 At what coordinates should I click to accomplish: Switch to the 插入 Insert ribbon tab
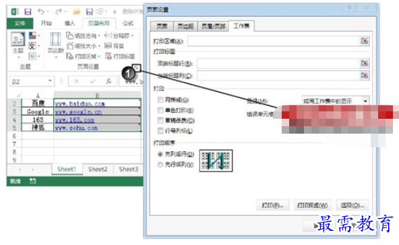pos(69,23)
